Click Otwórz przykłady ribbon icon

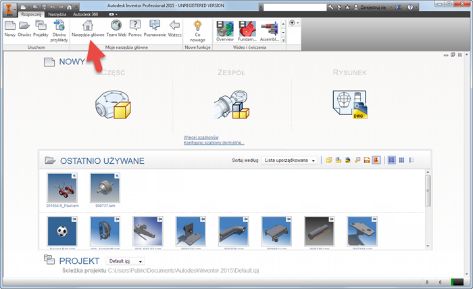[59, 31]
